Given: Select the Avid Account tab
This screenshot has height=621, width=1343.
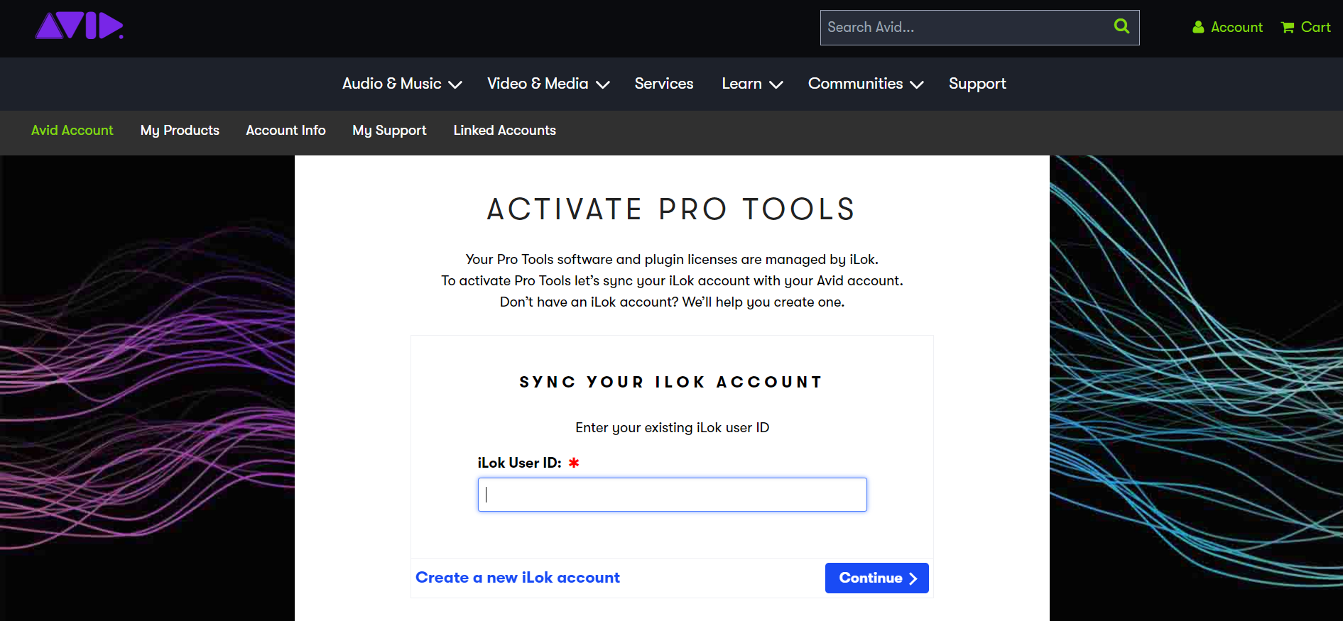Looking at the screenshot, I should [x=72, y=131].
